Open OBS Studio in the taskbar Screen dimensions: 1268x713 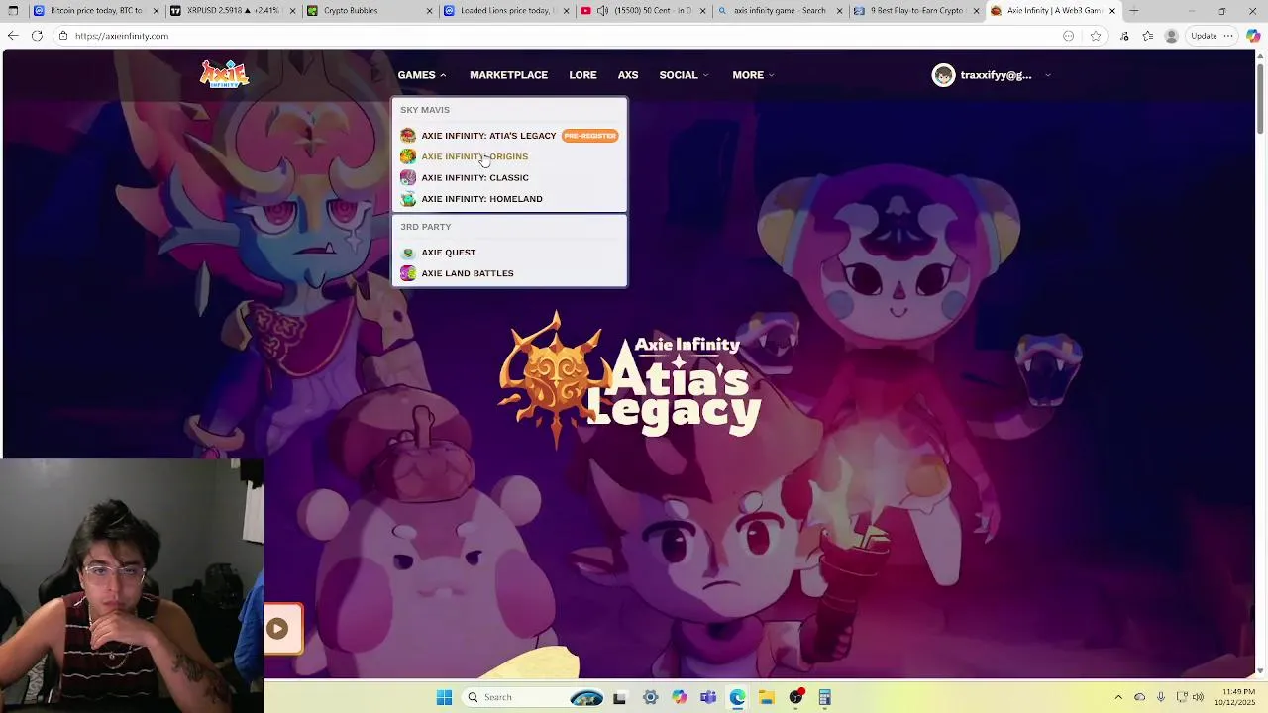pos(795,697)
